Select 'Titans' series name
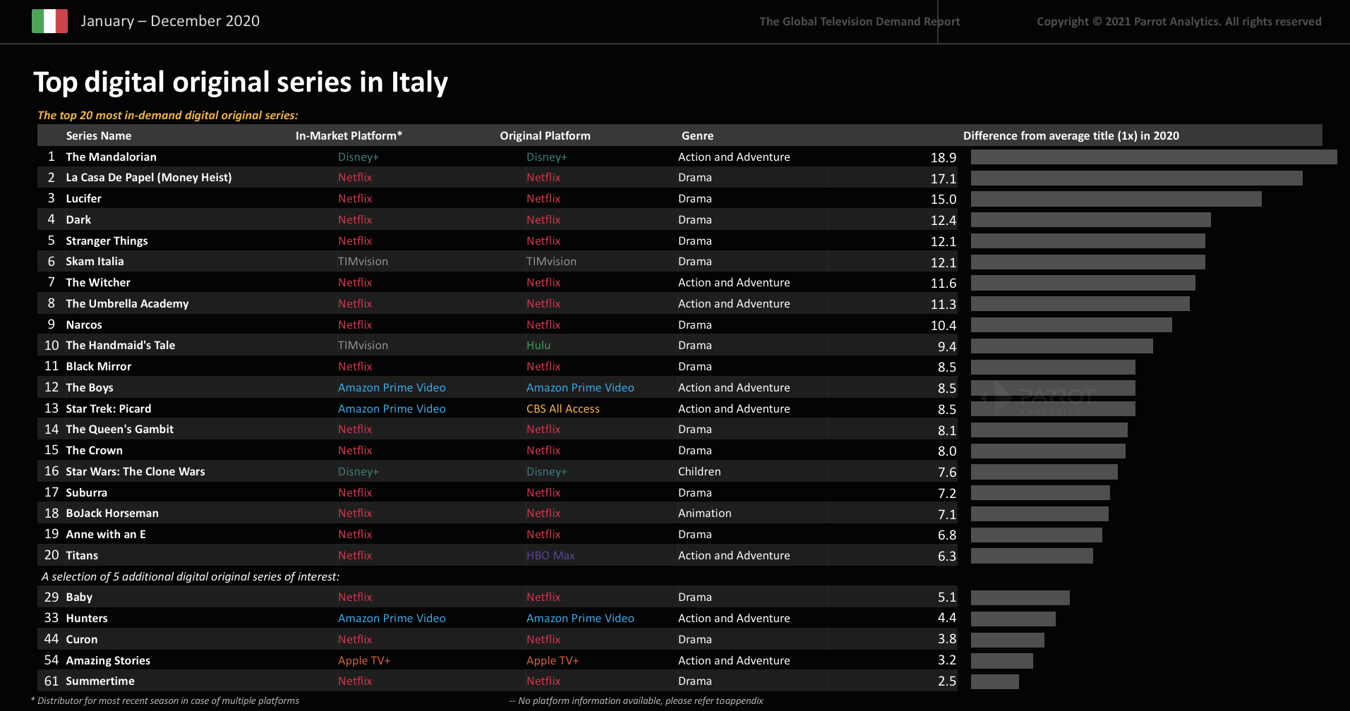Image resolution: width=1350 pixels, height=711 pixels. 82,555
